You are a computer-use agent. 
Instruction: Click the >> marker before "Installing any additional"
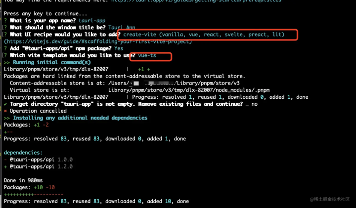tap(7, 118)
